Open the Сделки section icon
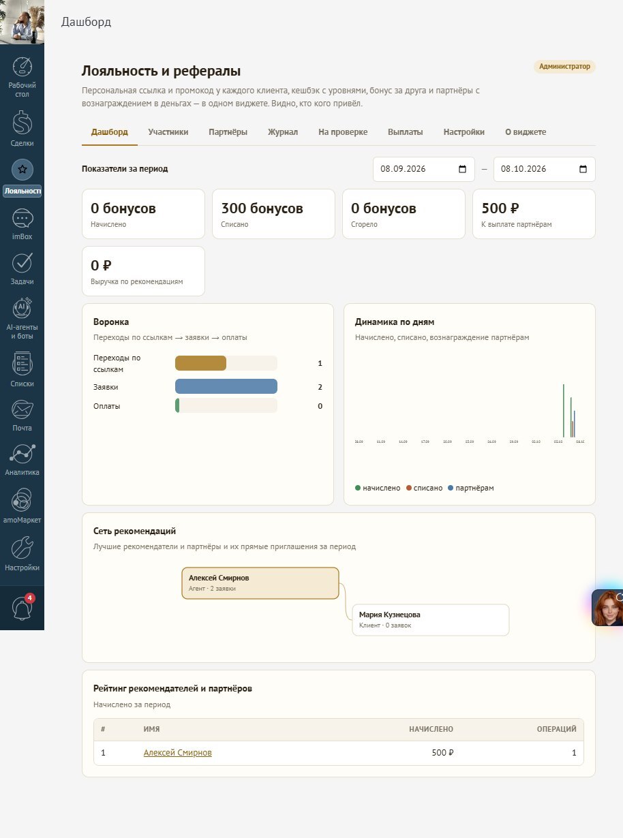Viewport: 623px width, 838px height. pos(22,123)
